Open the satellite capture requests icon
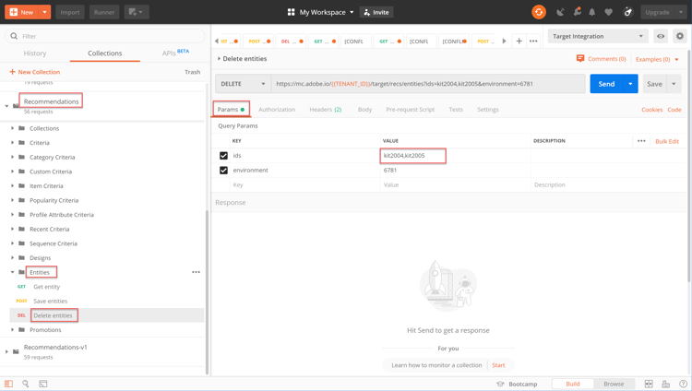The width and height of the screenshot is (692, 391). (x=560, y=12)
